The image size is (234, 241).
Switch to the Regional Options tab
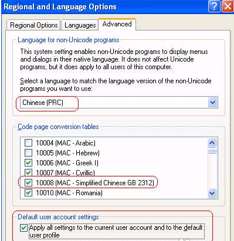click(x=33, y=25)
